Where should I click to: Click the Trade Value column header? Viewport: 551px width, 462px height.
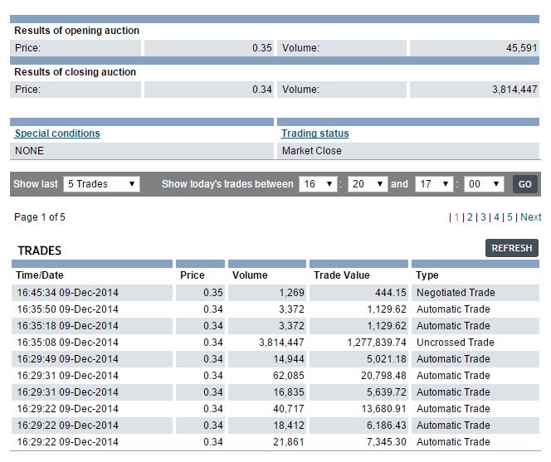pyautogui.click(x=342, y=275)
